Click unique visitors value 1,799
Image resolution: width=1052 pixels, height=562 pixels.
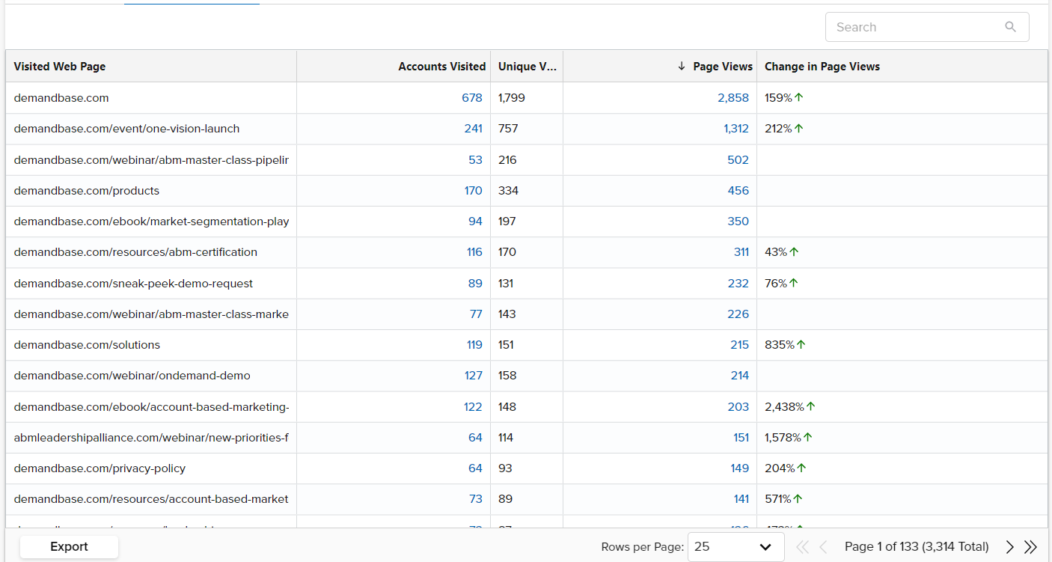(512, 98)
